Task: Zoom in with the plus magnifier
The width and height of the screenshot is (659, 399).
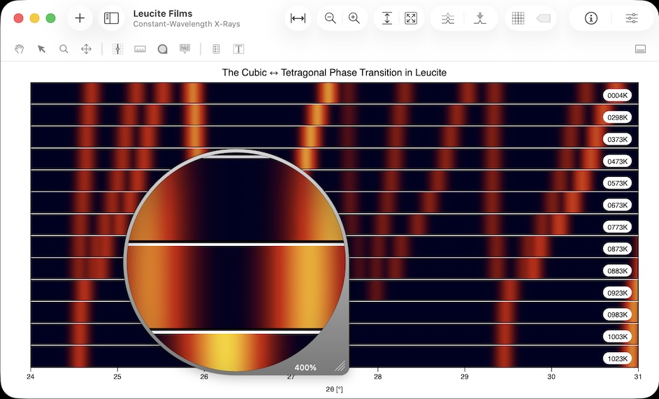Action: click(x=354, y=18)
